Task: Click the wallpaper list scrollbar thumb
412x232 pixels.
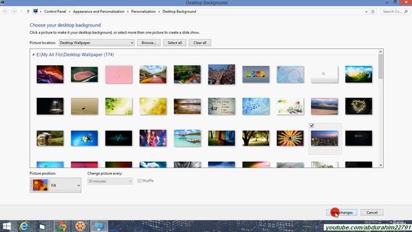Action: click(380, 66)
